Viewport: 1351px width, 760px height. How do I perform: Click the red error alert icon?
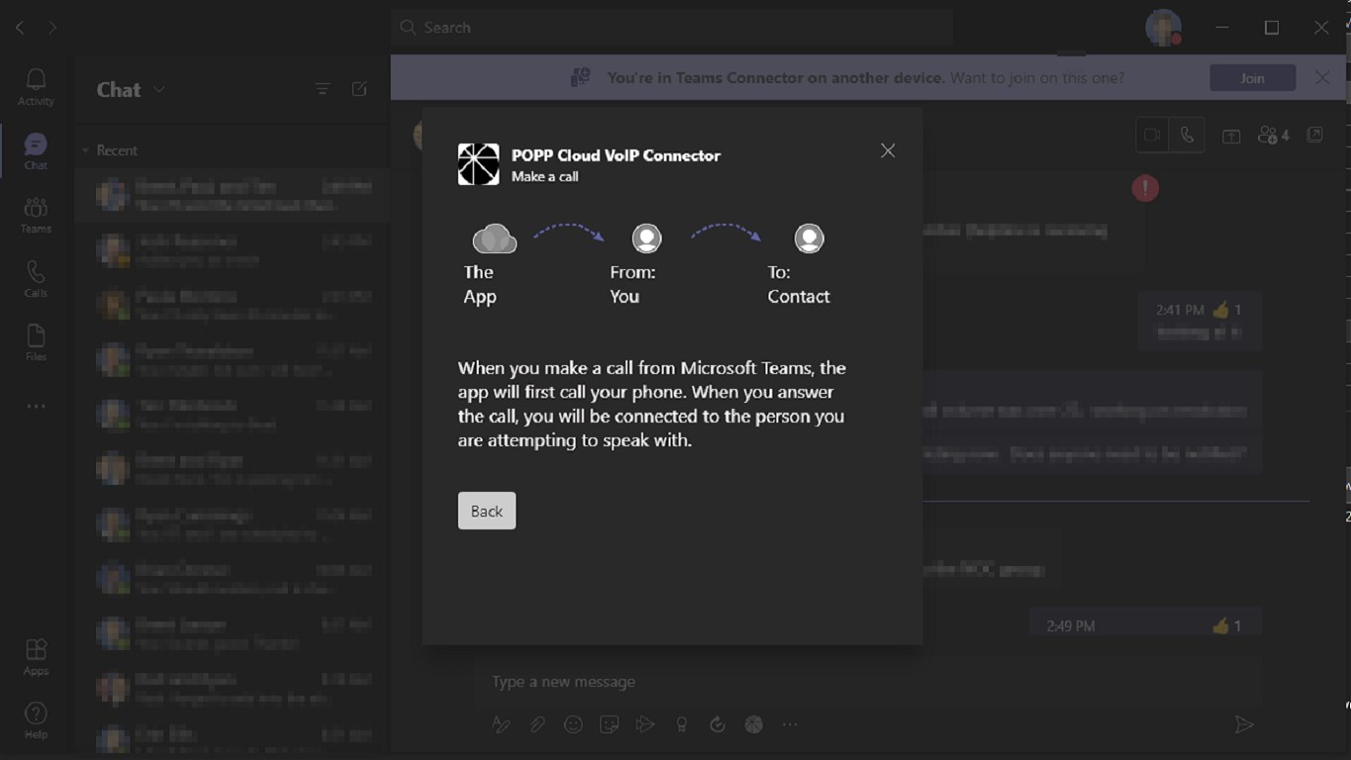[1145, 188]
